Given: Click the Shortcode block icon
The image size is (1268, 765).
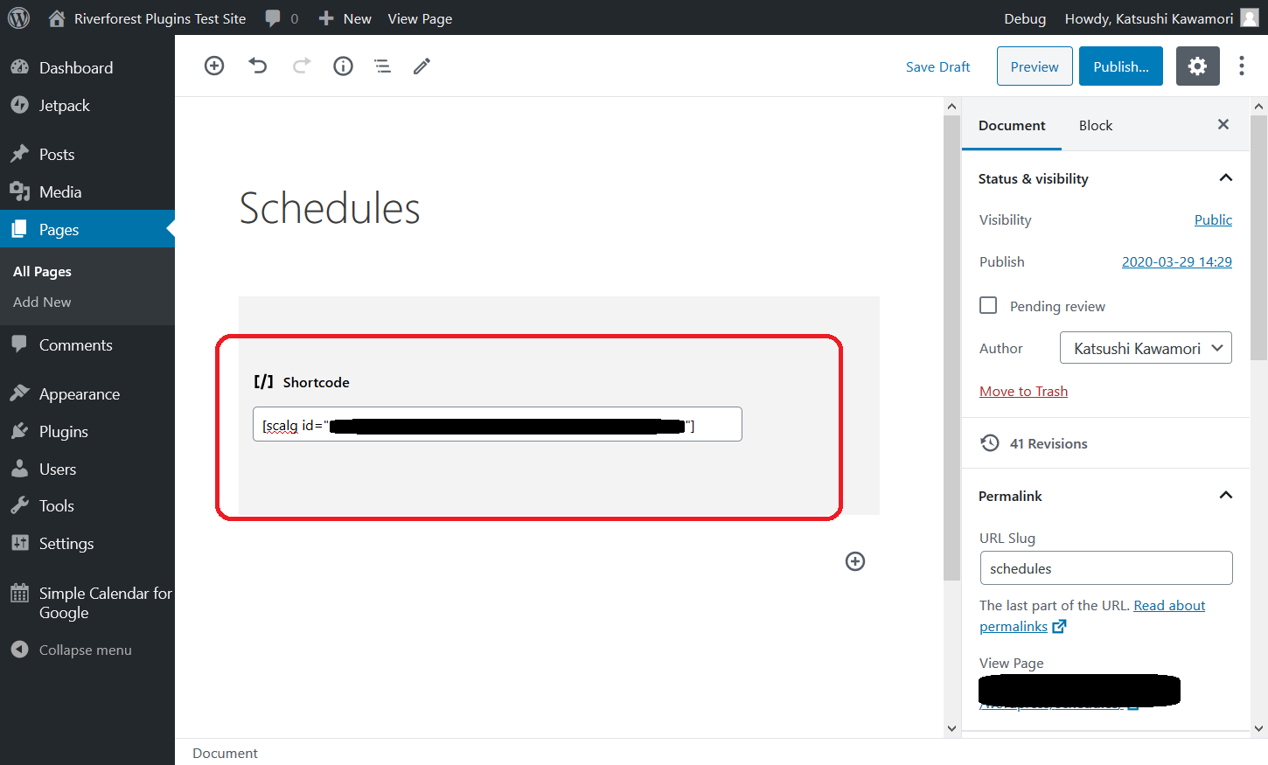Looking at the screenshot, I should click(263, 382).
